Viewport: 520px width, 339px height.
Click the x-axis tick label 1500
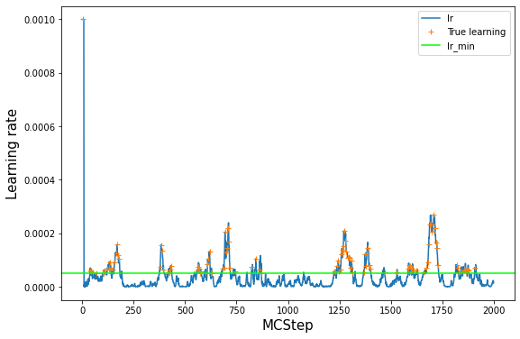point(390,310)
